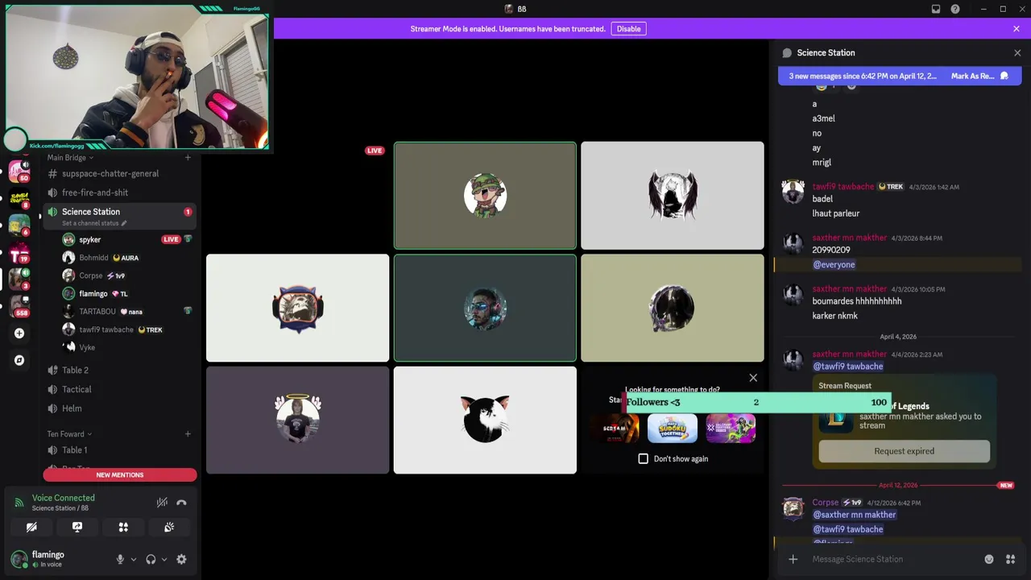Collapse the Ten Foward category
The image size is (1031, 580).
[68, 434]
